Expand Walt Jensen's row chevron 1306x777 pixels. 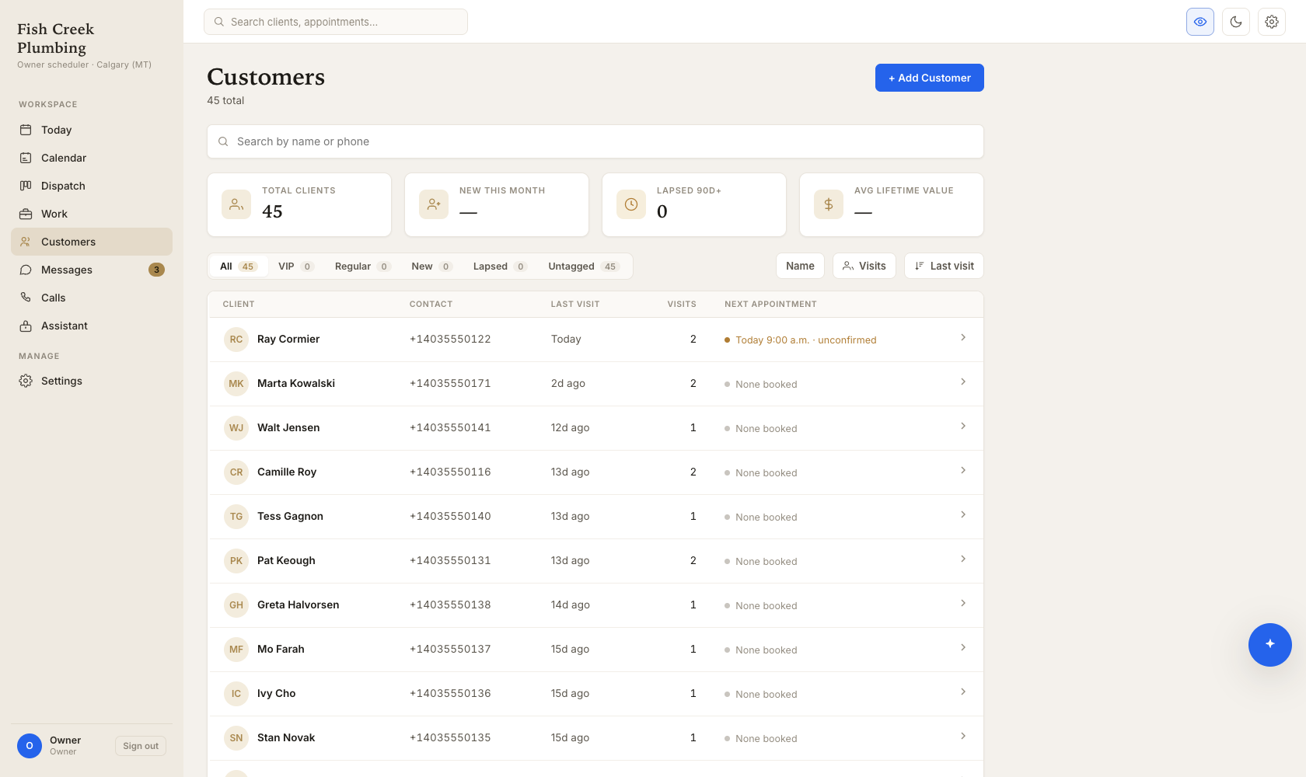(963, 426)
